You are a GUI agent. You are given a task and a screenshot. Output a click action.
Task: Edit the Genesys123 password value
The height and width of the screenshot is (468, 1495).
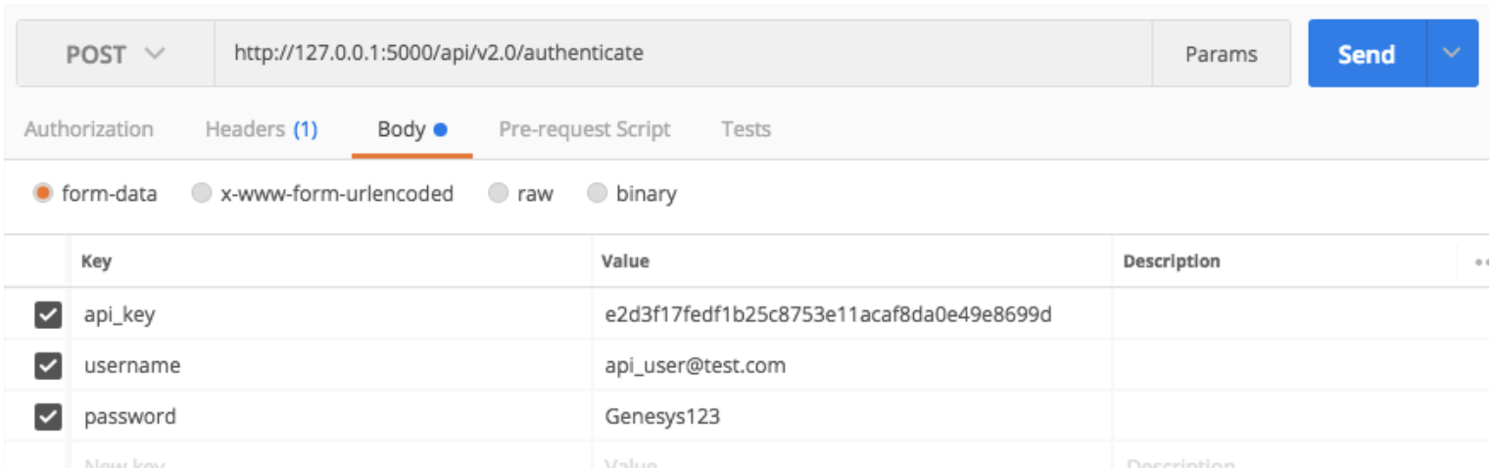(x=662, y=417)
